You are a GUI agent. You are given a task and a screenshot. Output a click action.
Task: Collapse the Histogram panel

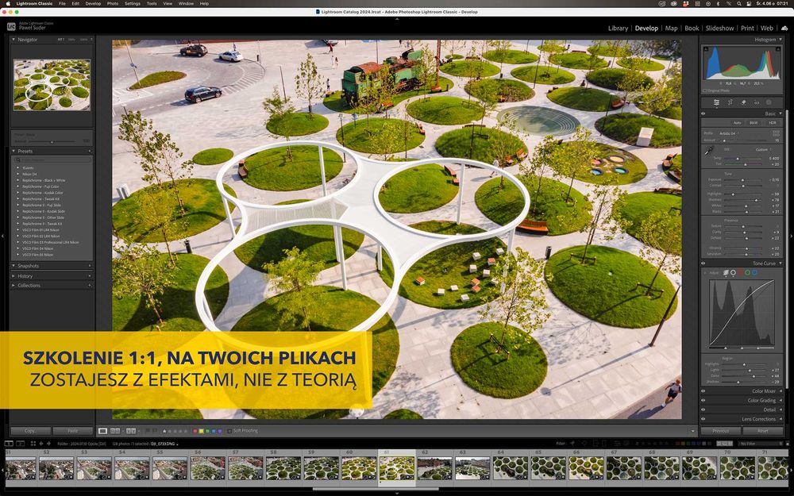[x=780, y=40]
